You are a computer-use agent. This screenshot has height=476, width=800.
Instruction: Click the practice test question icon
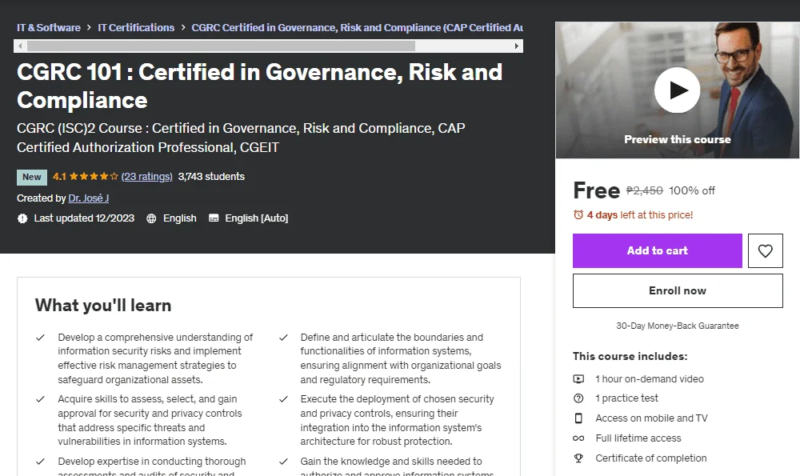coord(578,398)
